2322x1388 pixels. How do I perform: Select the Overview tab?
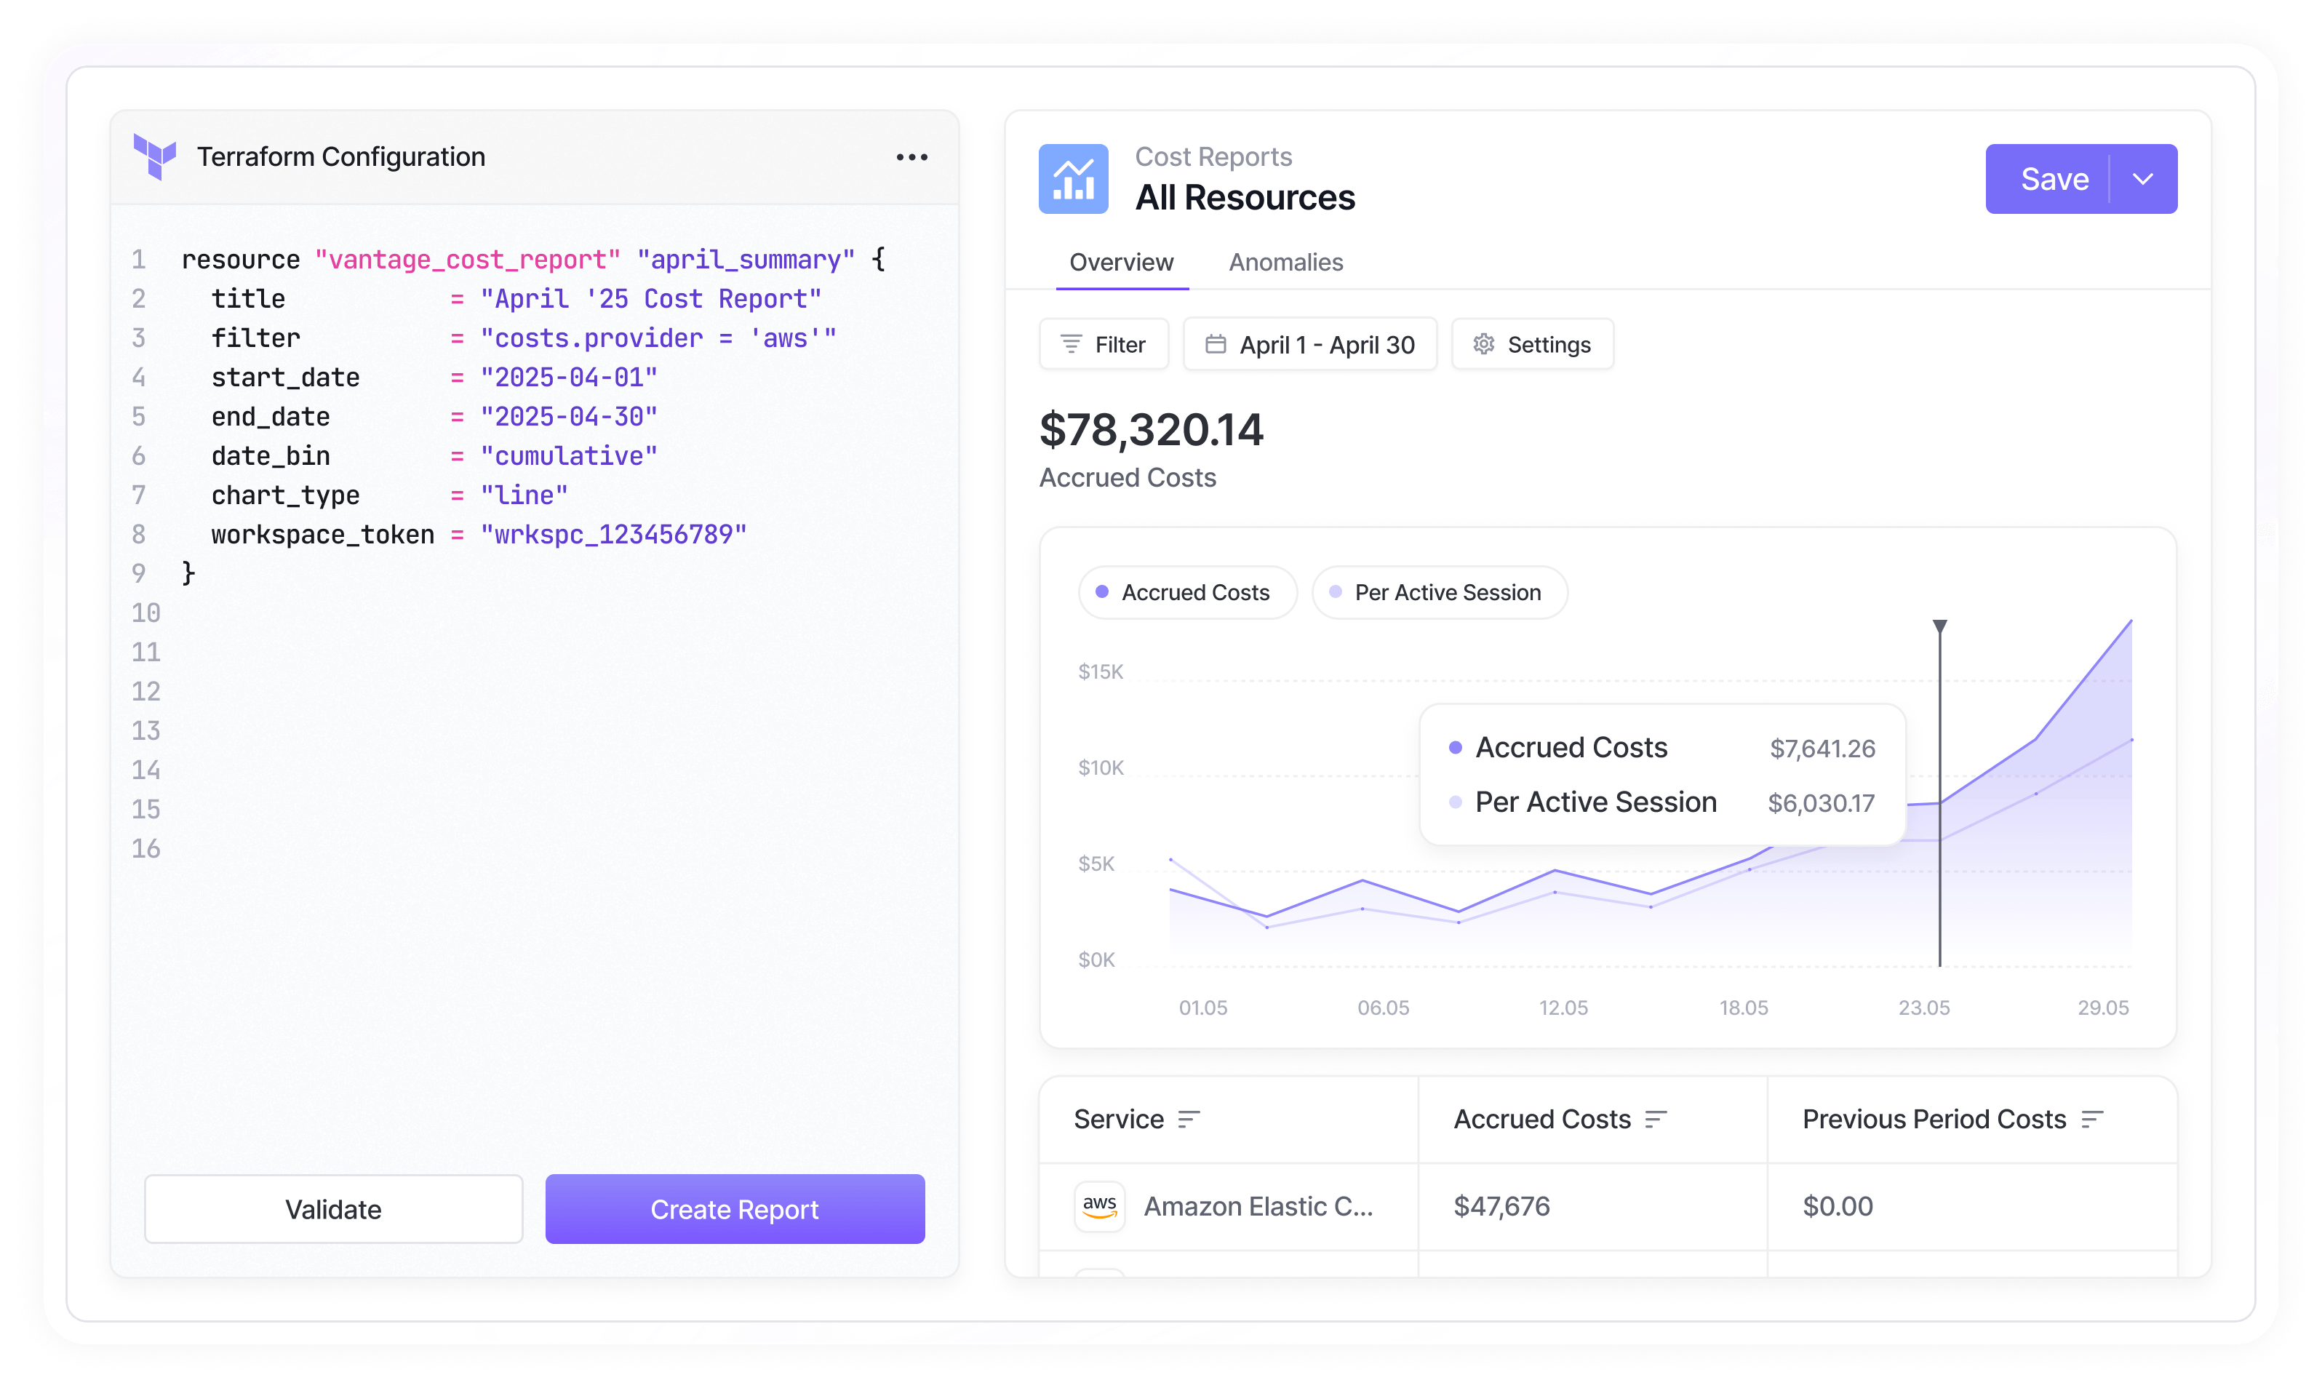(1120, 262)
